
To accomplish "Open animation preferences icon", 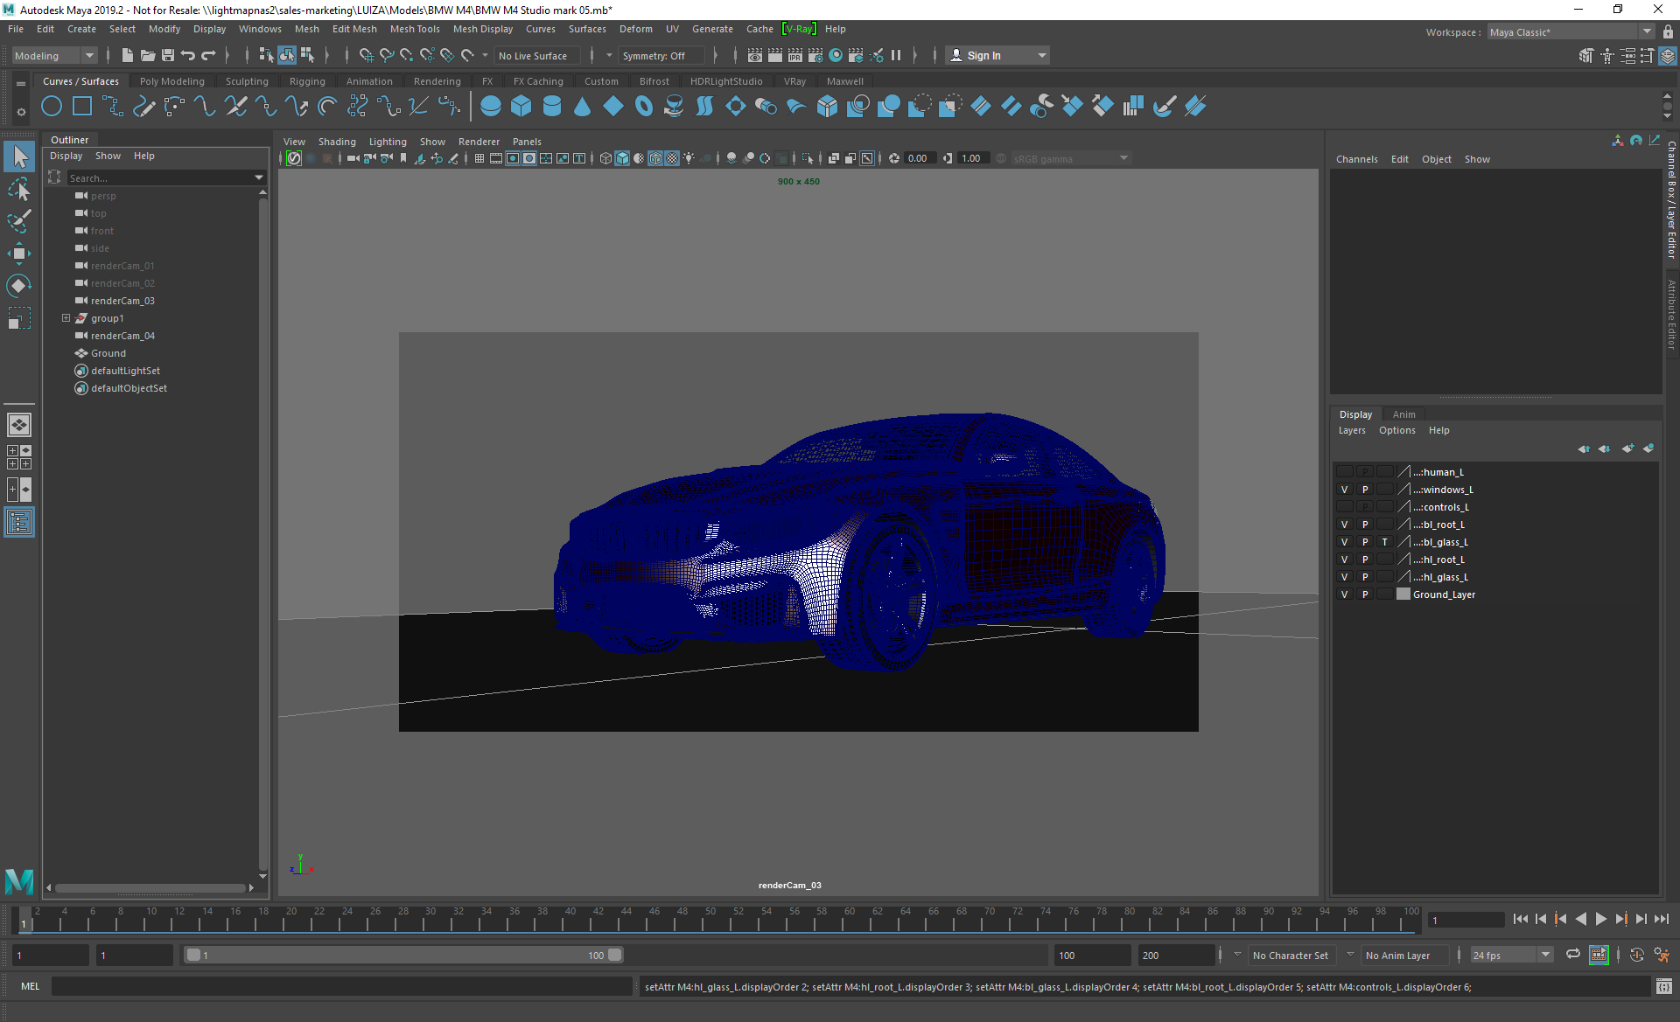I will 1662,955.
